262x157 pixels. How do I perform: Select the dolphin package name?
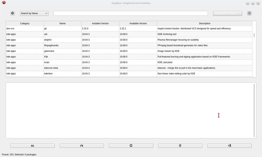[48, 40]
